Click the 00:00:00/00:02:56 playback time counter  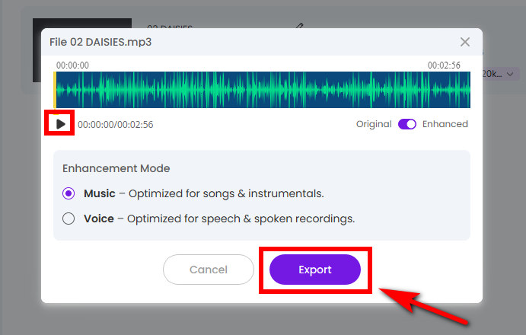[116, 124]
